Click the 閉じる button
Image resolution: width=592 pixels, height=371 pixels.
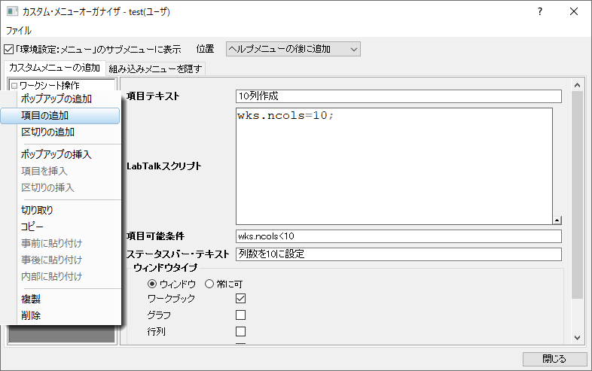[555, 359]
